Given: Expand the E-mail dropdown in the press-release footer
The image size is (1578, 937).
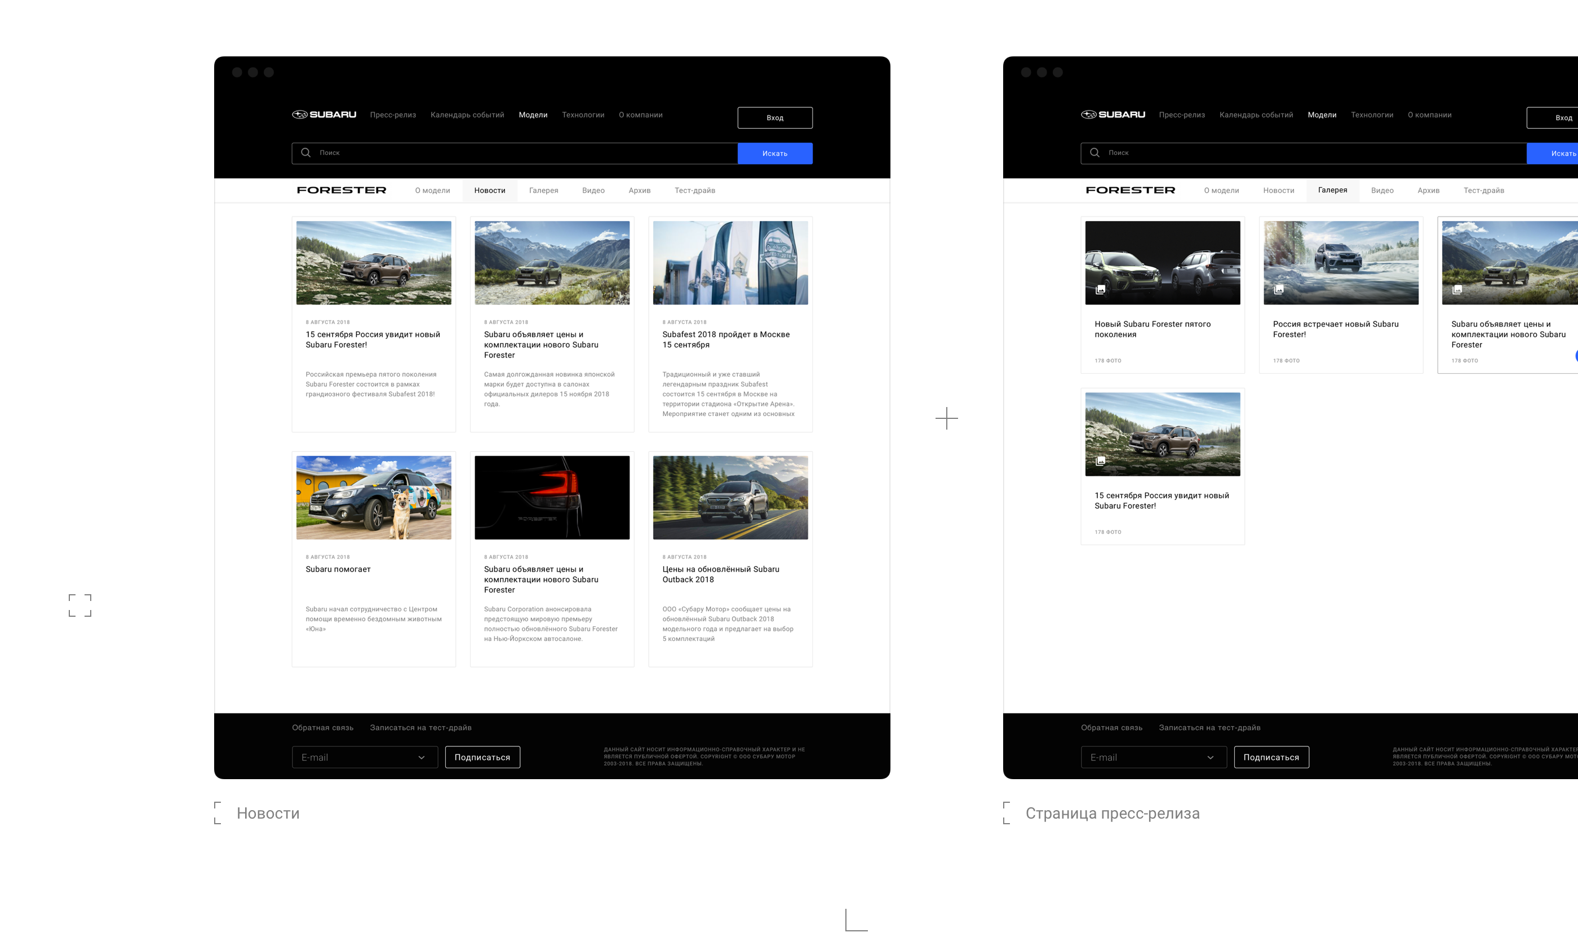Looking at the screenshot, I should pyautogui.click(x=1210, y=758).
